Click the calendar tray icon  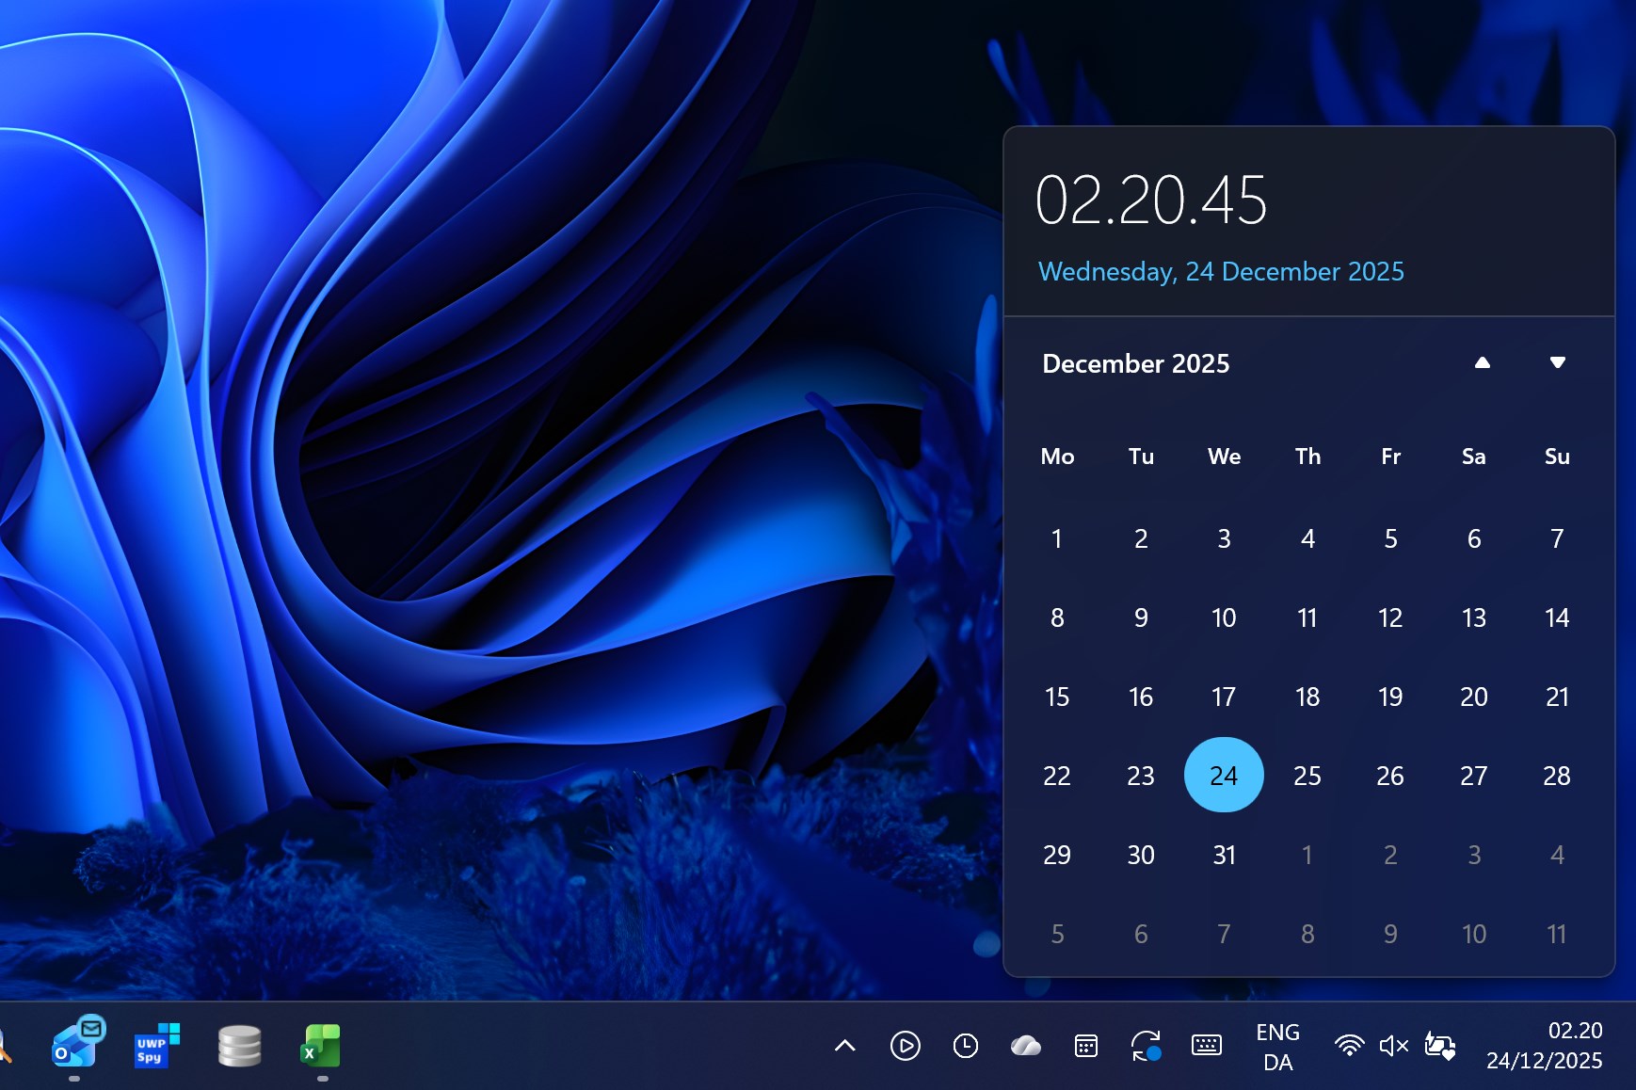click(x=1085, y=1046)
